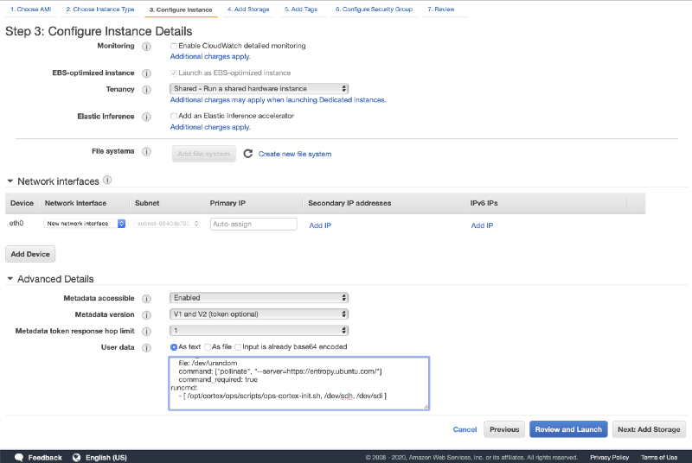
Task: Click the globe language icon
Action: (x=76, y=457)
